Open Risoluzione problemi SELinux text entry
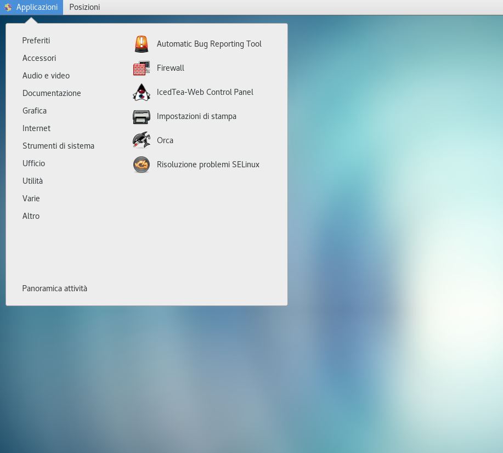The width and height of the screenshot is (503, 453). [208, 165]
